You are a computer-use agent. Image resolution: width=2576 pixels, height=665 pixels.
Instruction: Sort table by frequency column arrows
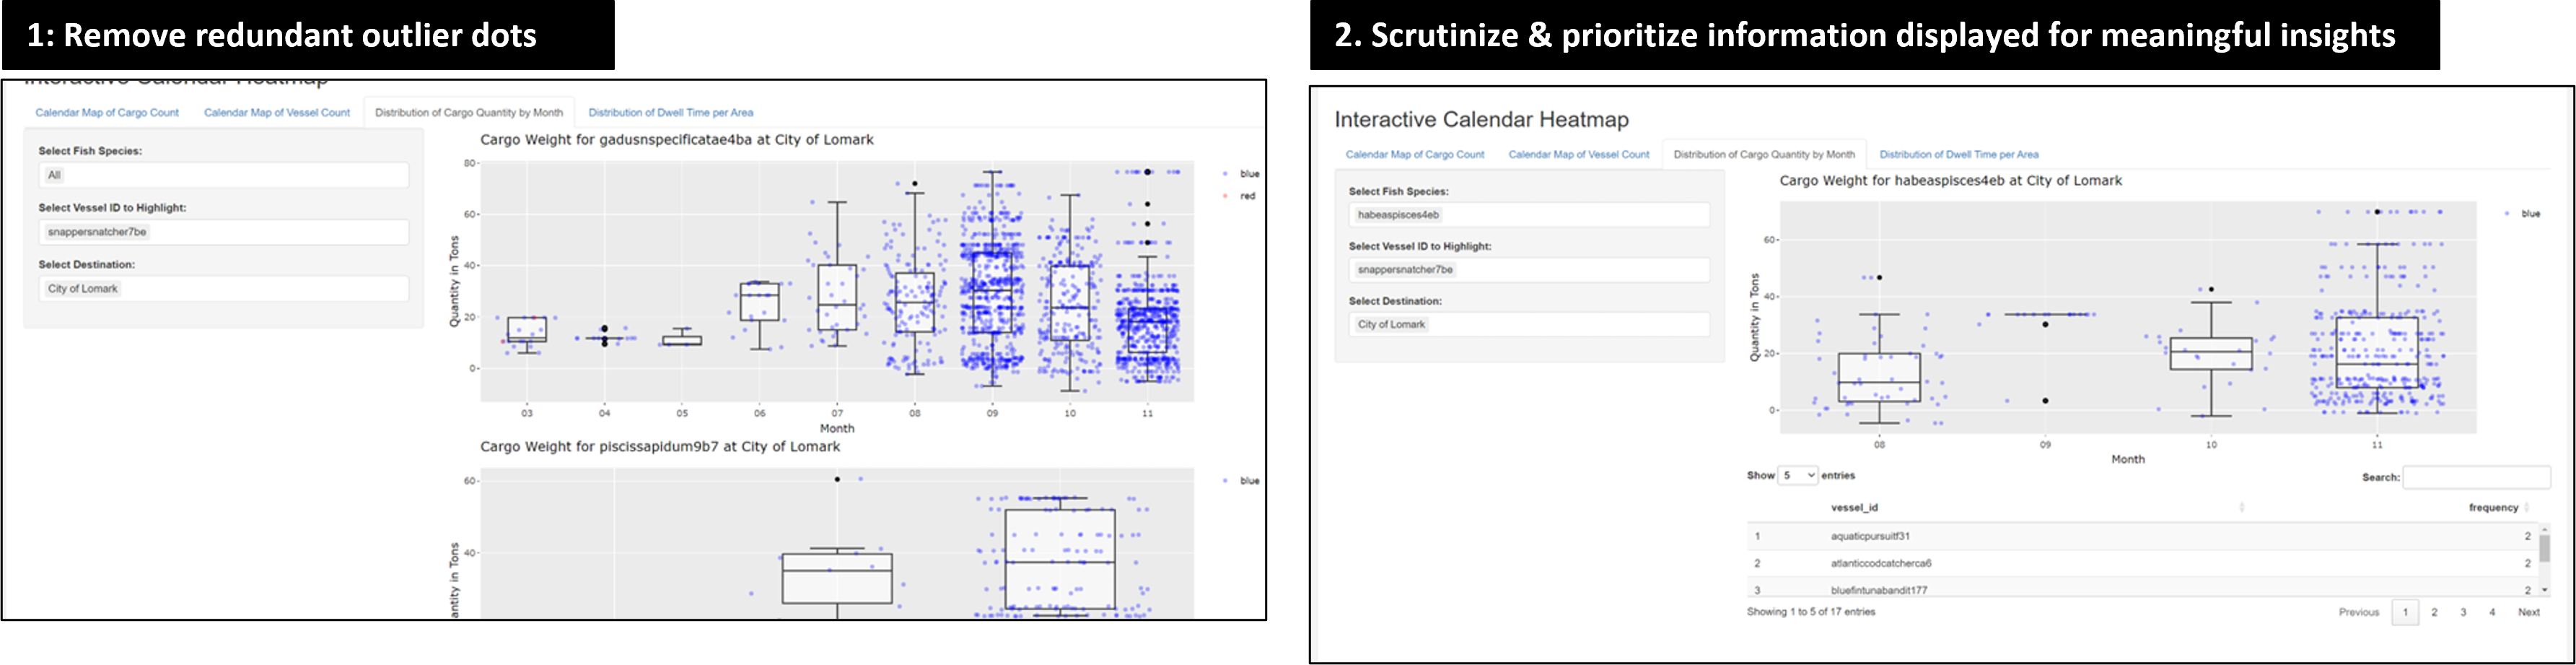click(2526, 508)
